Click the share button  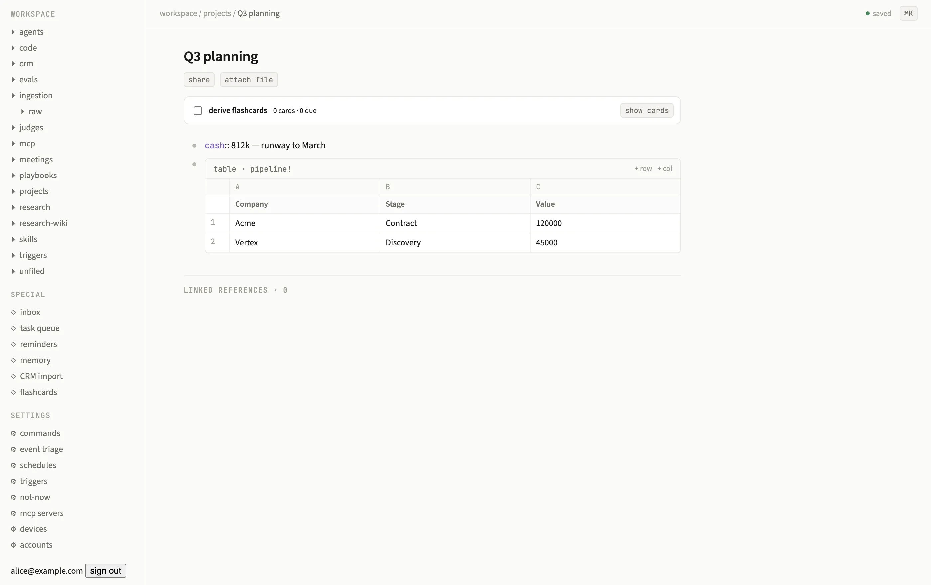[x=199, y=80]
